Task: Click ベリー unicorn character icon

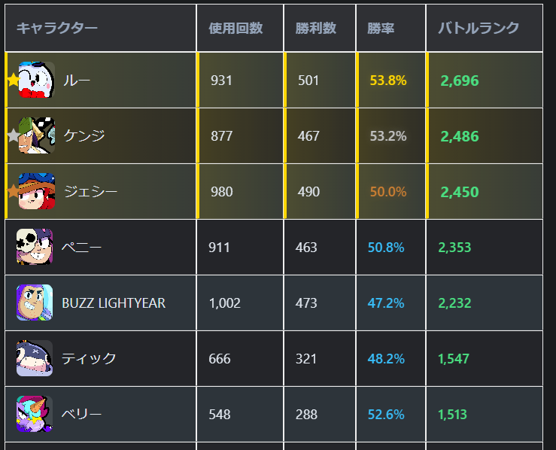Action: [x=35, y=414]
